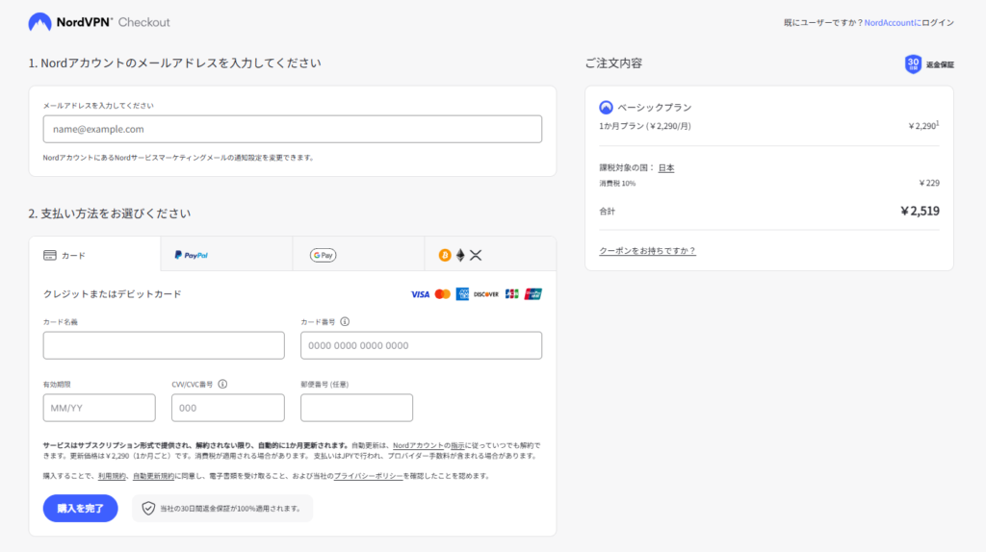Click the Bitcoin icon in crypto tab
This screenshot has width=986, height=552.
coord(445,255)
